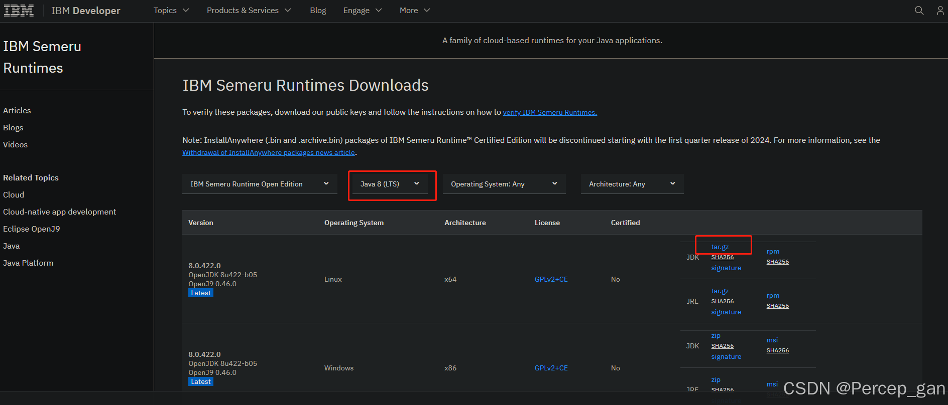Click the Certified column header
The height and width of the screenshot is (405, 948).
(x=625, y=223)
